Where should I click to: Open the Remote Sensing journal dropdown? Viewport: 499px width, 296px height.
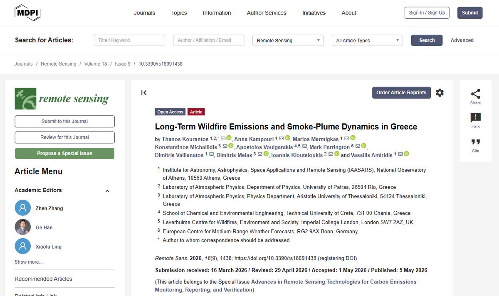288,40
